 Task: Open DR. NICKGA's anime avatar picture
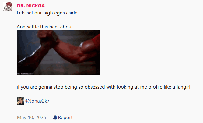[x=8, y=6]
